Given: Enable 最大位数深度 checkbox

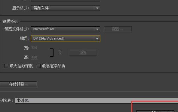Looking at the screenshot, I should pos(7,66).
